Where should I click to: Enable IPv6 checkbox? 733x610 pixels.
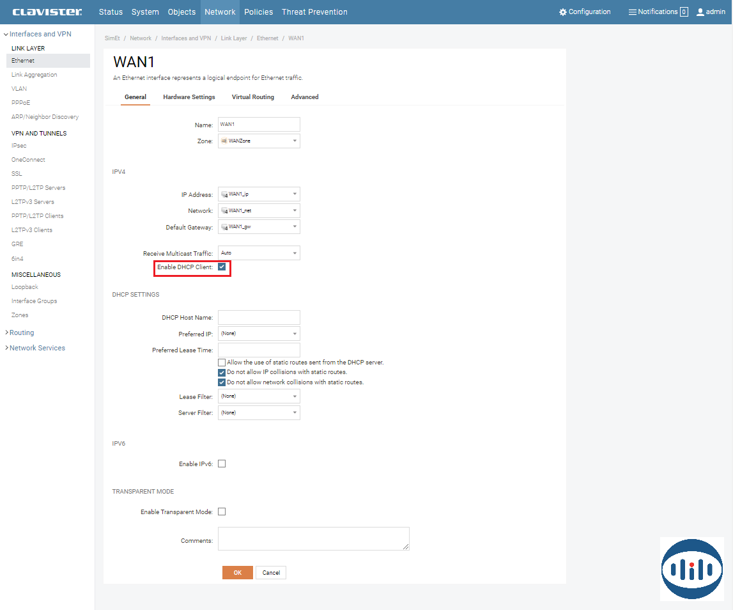tap(222, 464)
